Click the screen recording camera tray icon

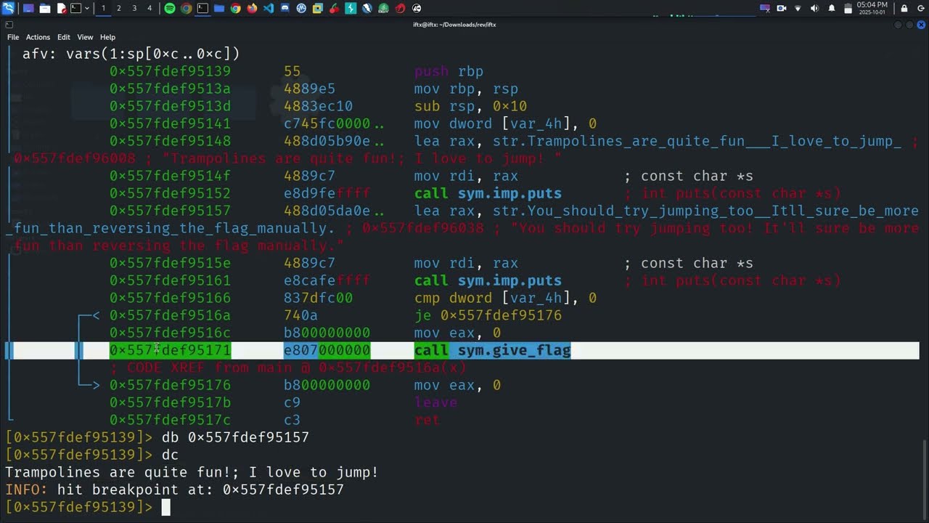pyautogui.click(x=782, y=9)
